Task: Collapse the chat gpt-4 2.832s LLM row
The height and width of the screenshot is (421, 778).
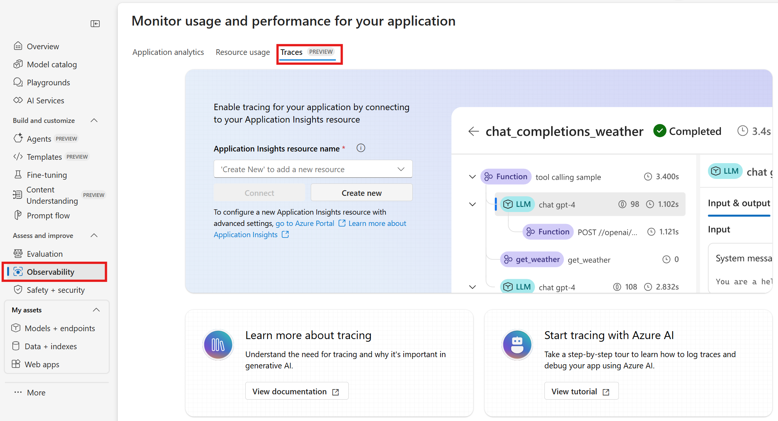Action: click(x=473, y=287)
